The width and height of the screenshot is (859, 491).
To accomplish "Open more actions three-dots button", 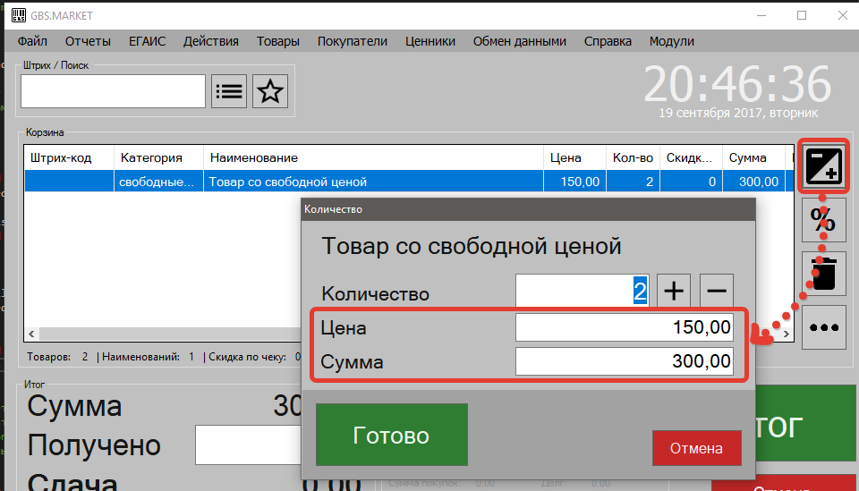I will tap(823, 327).
